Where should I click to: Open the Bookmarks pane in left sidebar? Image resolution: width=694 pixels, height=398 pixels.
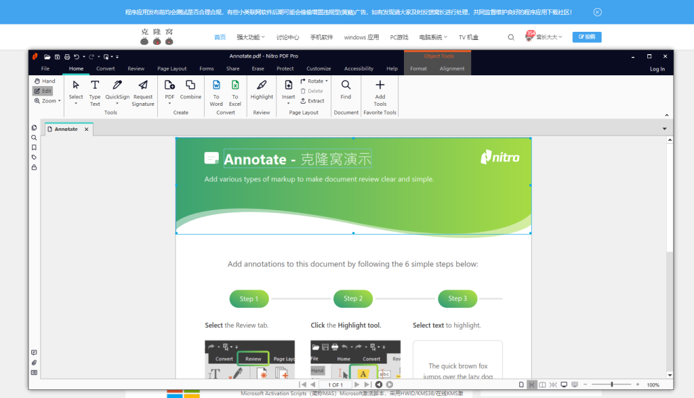34,147
